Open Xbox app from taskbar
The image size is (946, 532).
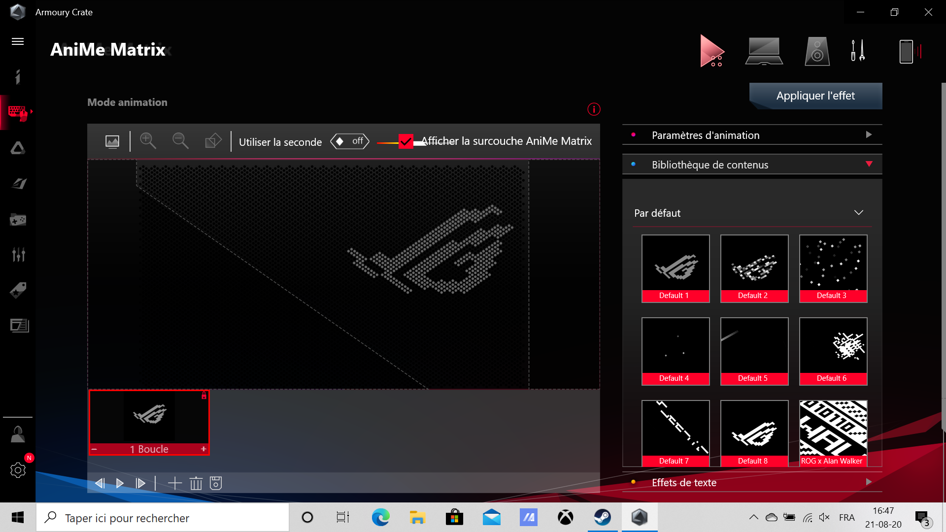tap(565, 517)
